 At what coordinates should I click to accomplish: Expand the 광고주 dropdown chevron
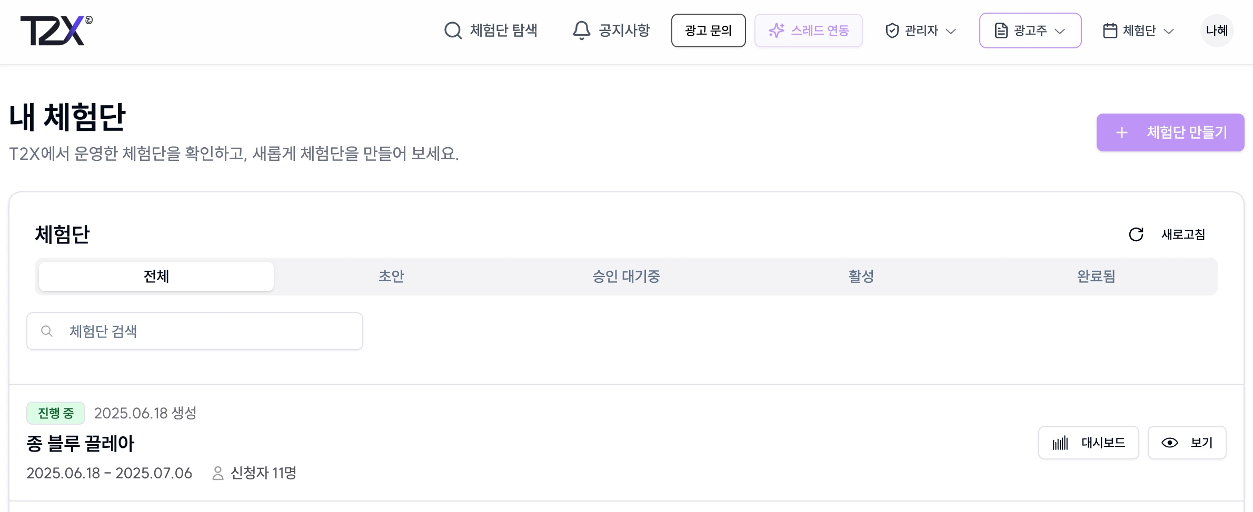[x=1060, y=31]
